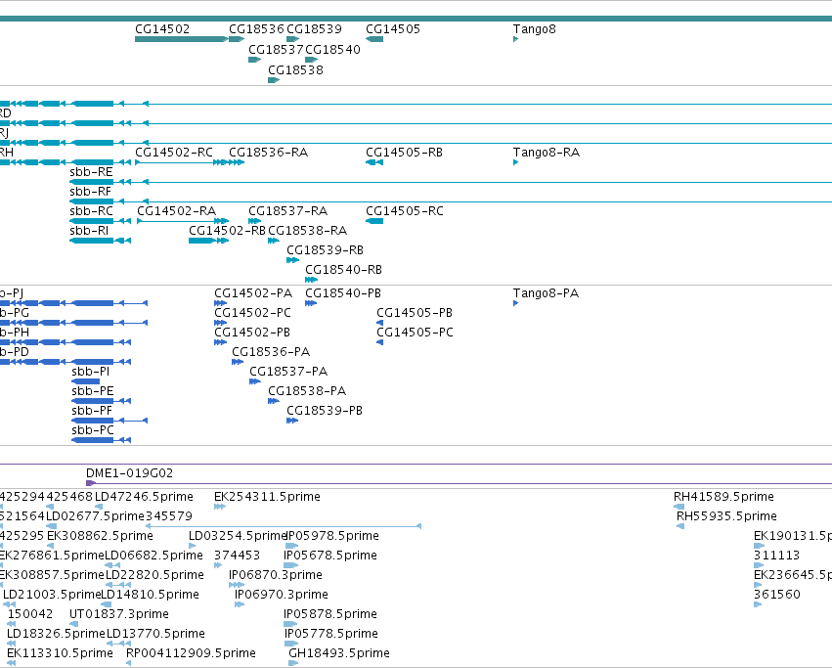Click the LD03254.5prime EST label
Viewport: 832px width, 668px height.
click(x=238, y=536)
